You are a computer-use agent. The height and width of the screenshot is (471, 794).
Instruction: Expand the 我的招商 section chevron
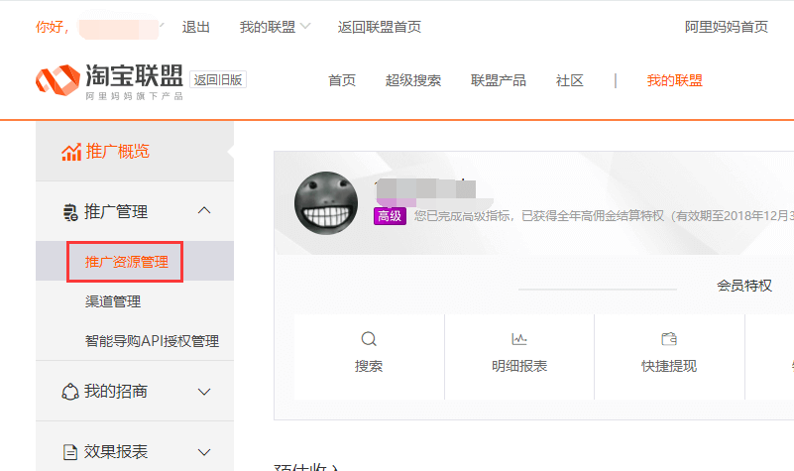(204, 392)
